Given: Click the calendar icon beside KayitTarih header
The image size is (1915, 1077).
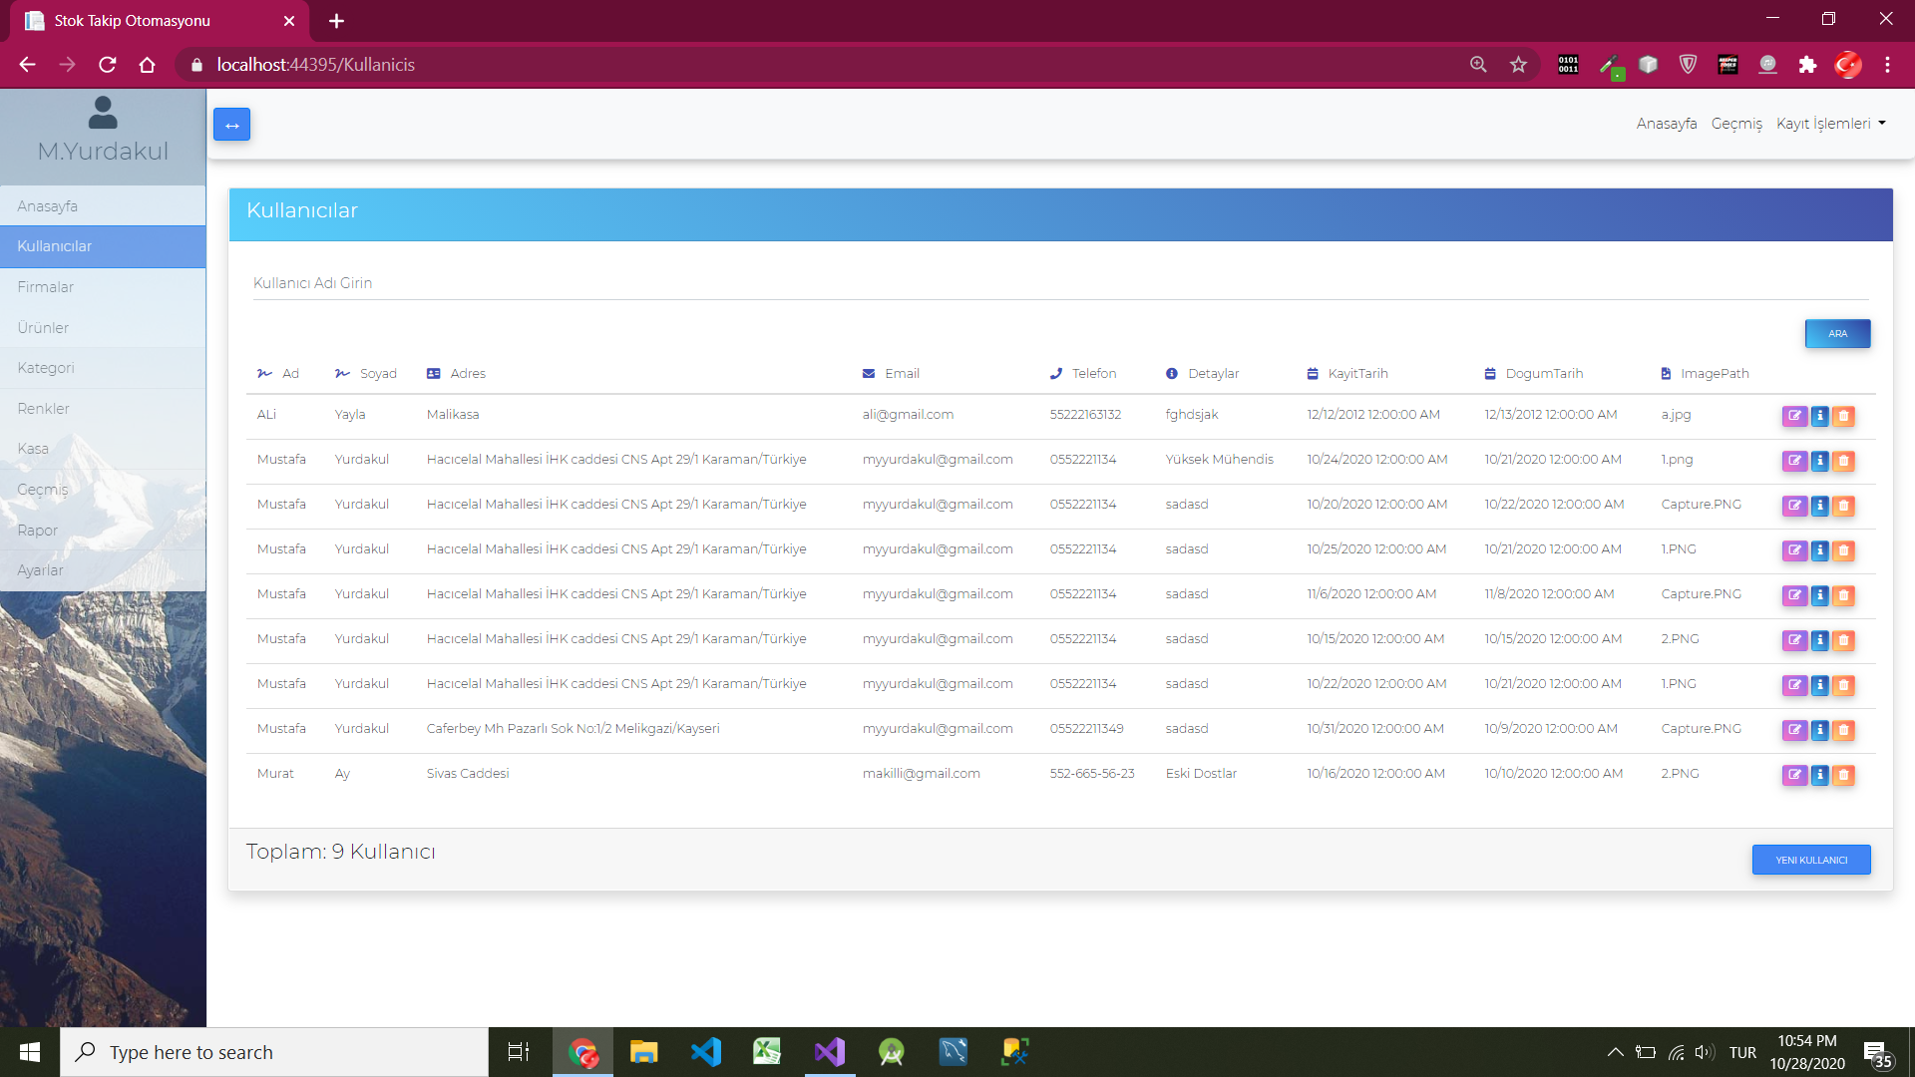Looking at the screenshot, I should pos(1312,373).
